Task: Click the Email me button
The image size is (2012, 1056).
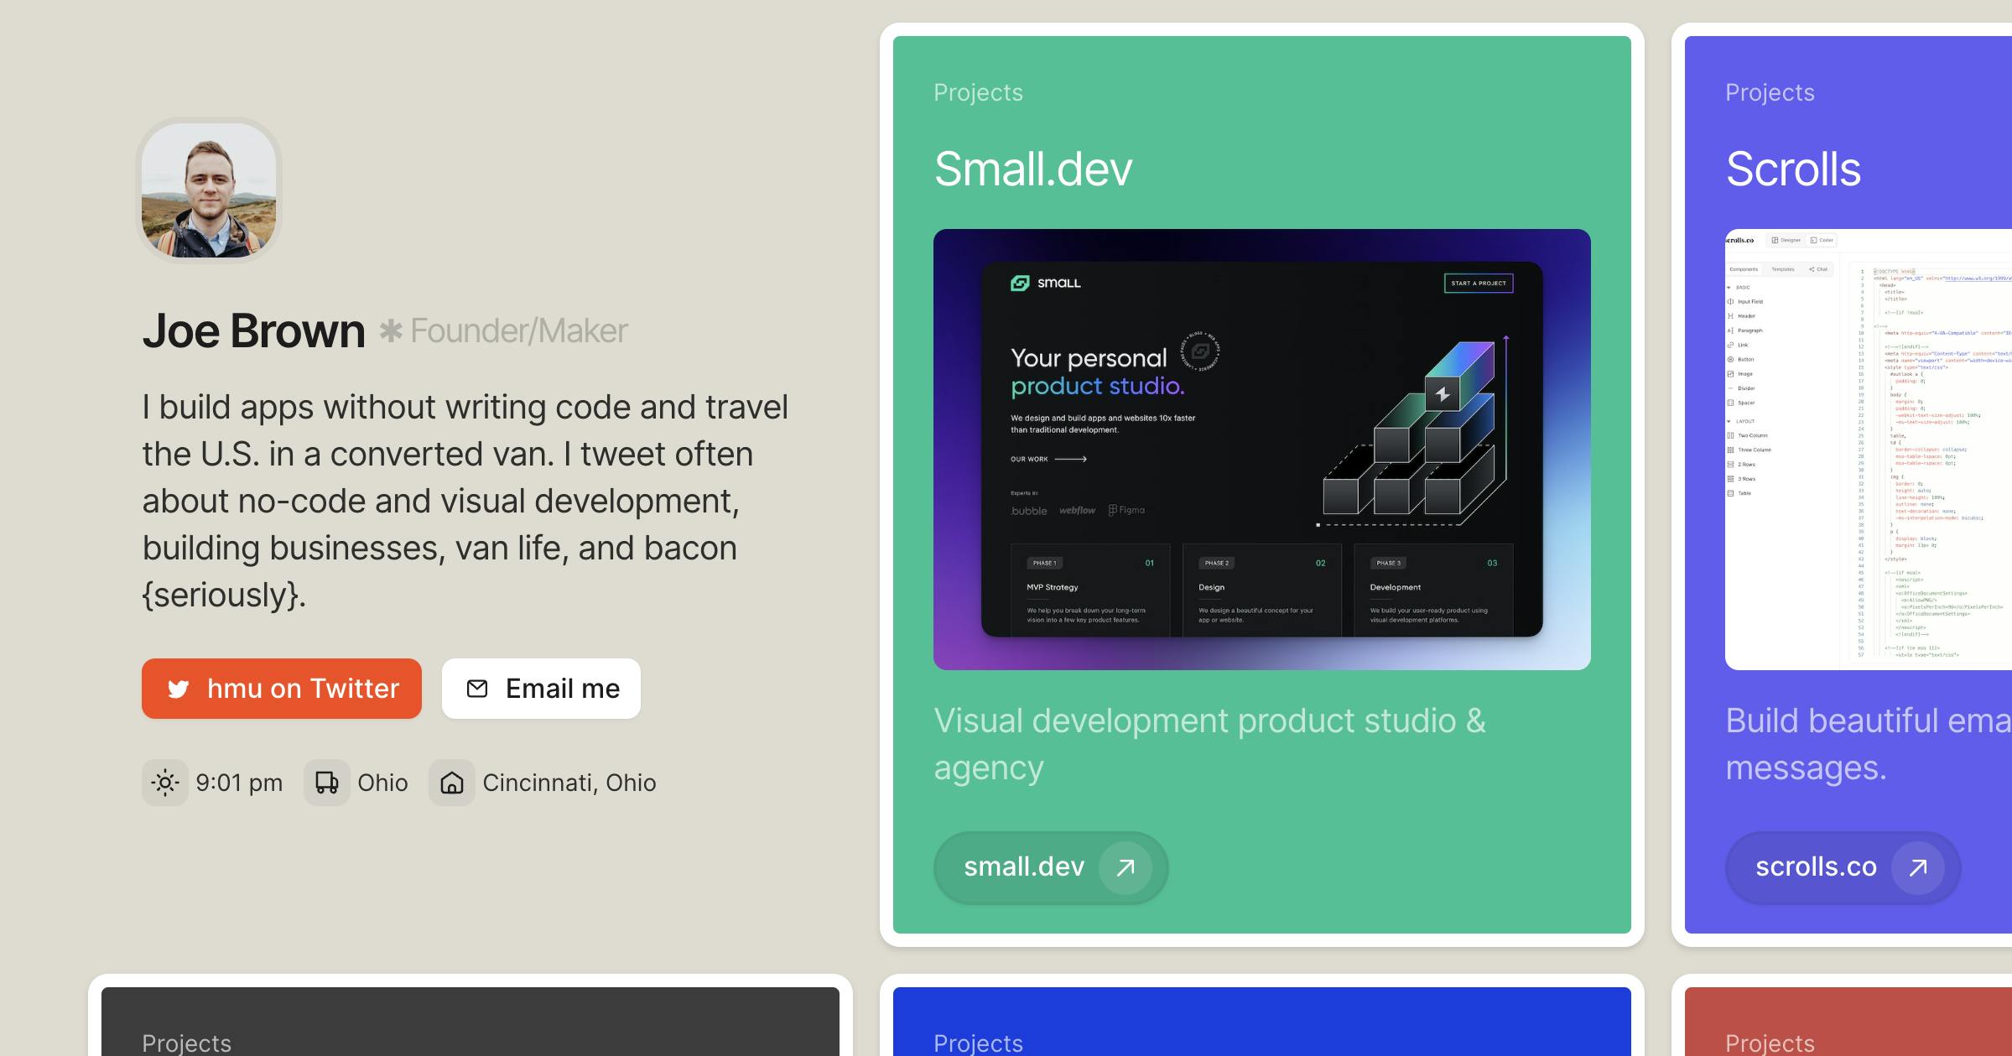Action: [541, 689]
